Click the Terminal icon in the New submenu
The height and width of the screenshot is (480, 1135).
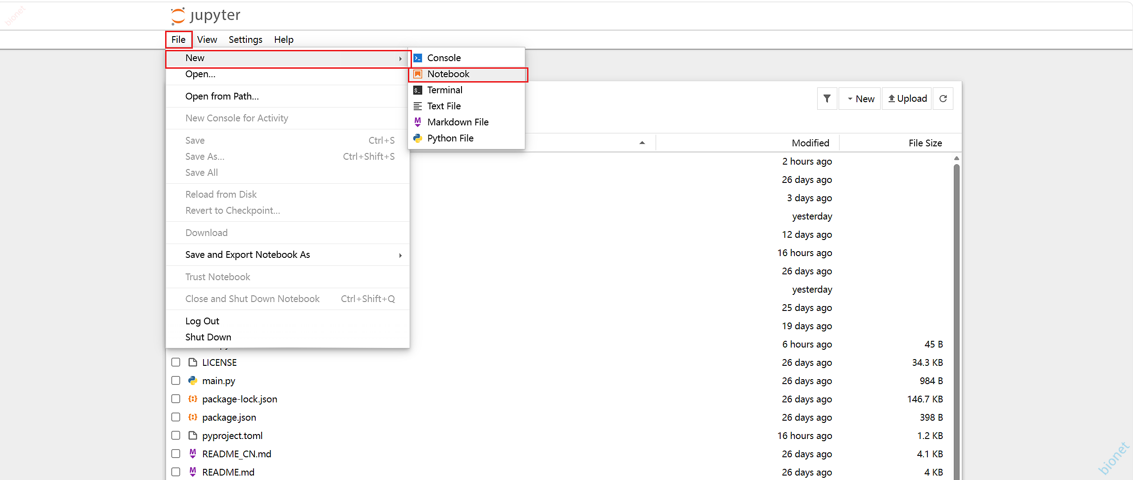tap(418, 90)
